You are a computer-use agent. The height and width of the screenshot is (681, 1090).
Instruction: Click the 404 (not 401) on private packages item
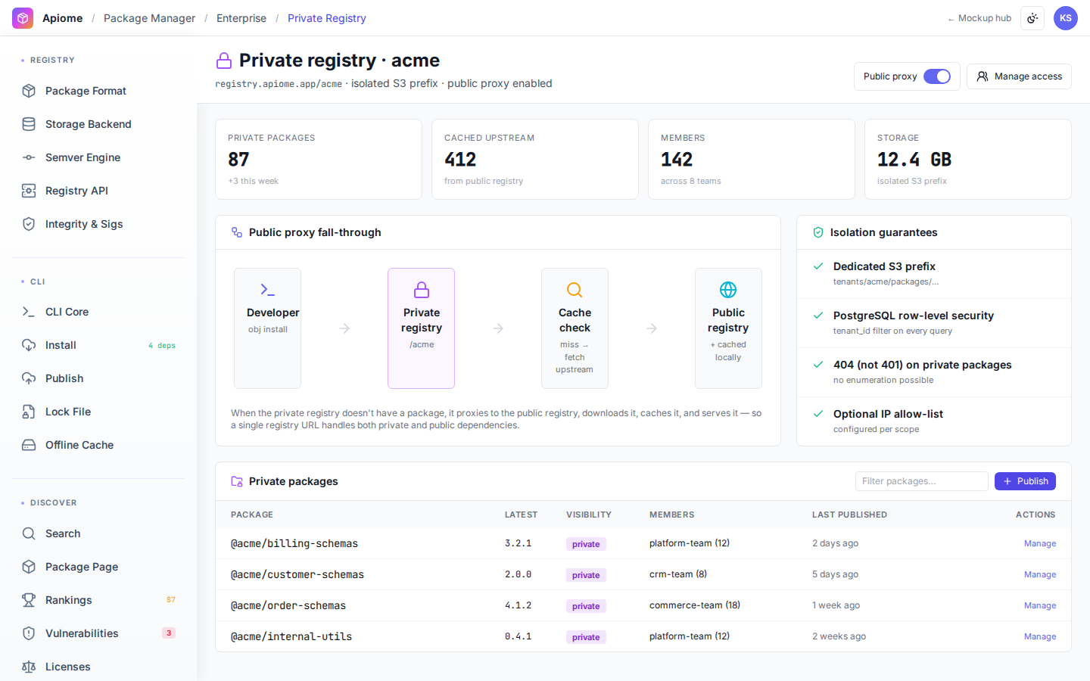click(934, 372)
